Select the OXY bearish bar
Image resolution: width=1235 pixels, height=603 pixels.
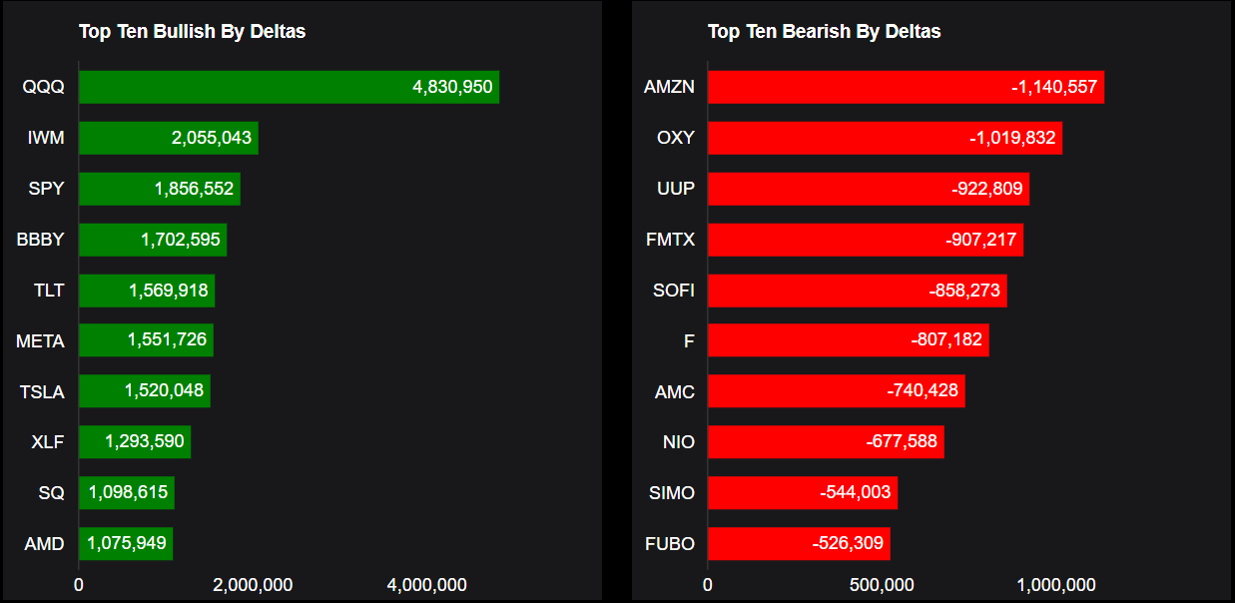coord(885,138)
